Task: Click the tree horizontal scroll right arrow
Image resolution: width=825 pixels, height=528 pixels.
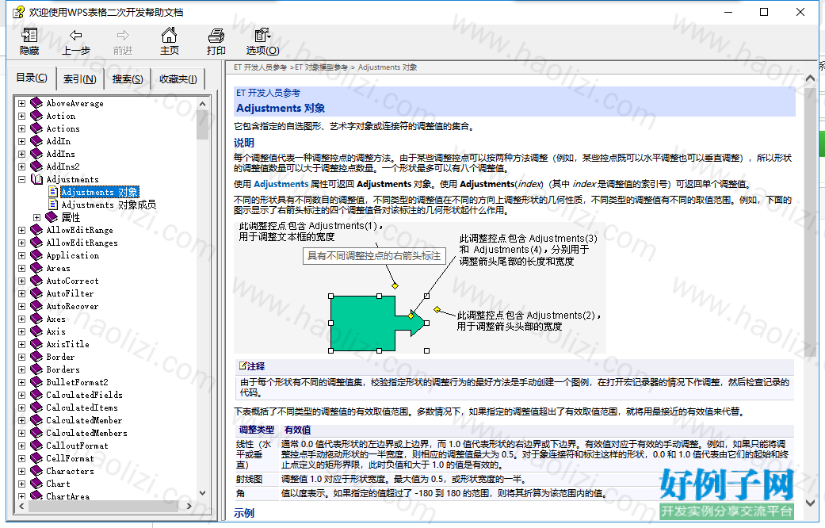Action: click(189, 506)
